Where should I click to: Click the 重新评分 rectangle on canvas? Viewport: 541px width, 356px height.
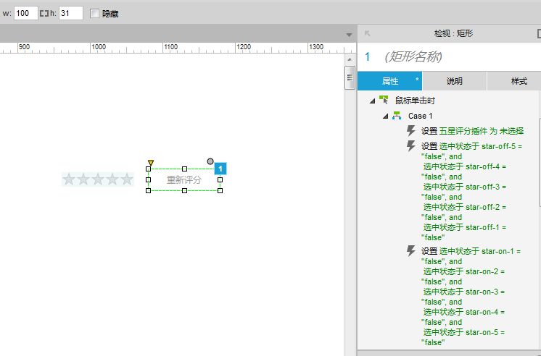(184, 179)
